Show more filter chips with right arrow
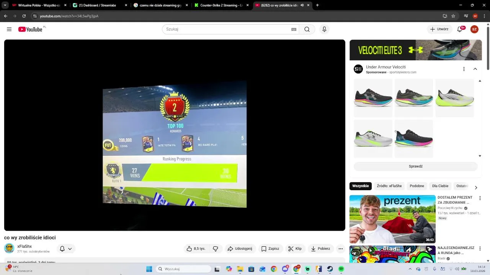Viewport: 490px width, 275px height. [476, 188]
